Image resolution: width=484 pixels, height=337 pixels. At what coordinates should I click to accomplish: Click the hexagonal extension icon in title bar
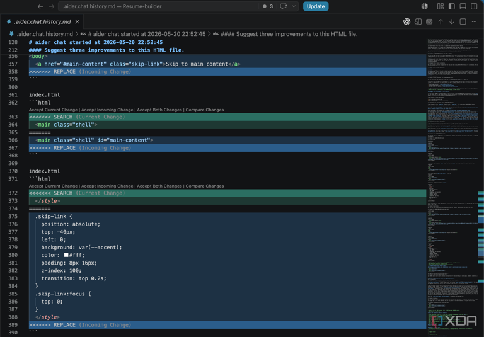(x=424, y=6)
